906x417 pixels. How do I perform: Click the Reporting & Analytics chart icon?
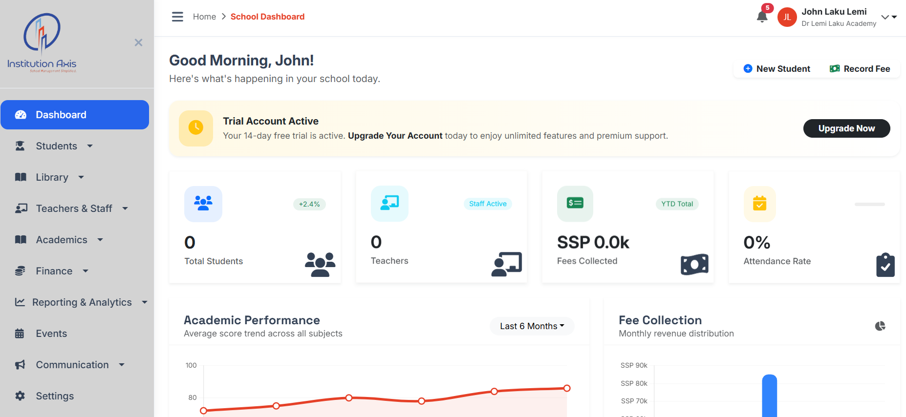(20, 302)
